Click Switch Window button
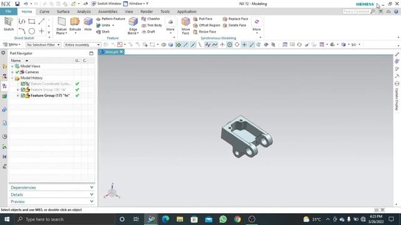The width and height of the screenshot is (401, 225). pos(107,4)
